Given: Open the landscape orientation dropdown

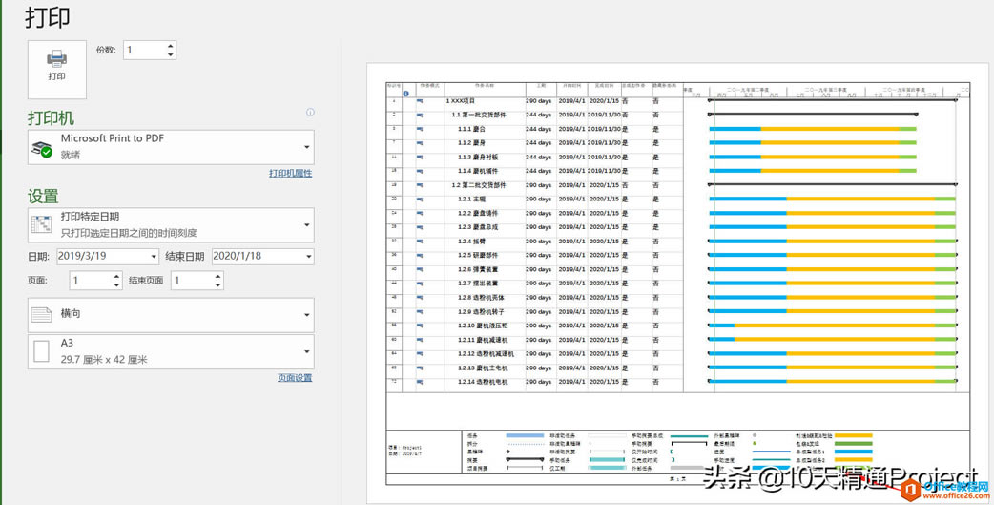Looking at the screenshot, I should click(x=306, y=314).
